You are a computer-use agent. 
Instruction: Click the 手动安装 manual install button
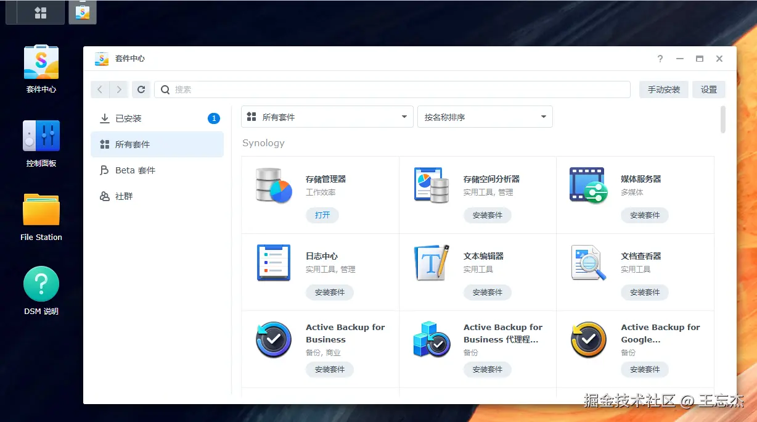click(664, 89)
